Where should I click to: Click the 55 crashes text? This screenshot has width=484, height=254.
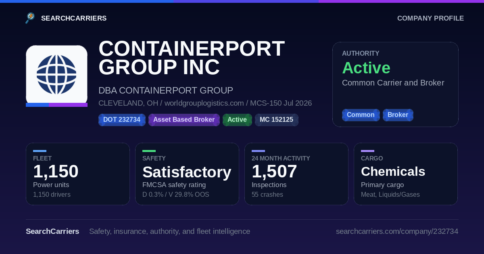(x=267, y=195)
